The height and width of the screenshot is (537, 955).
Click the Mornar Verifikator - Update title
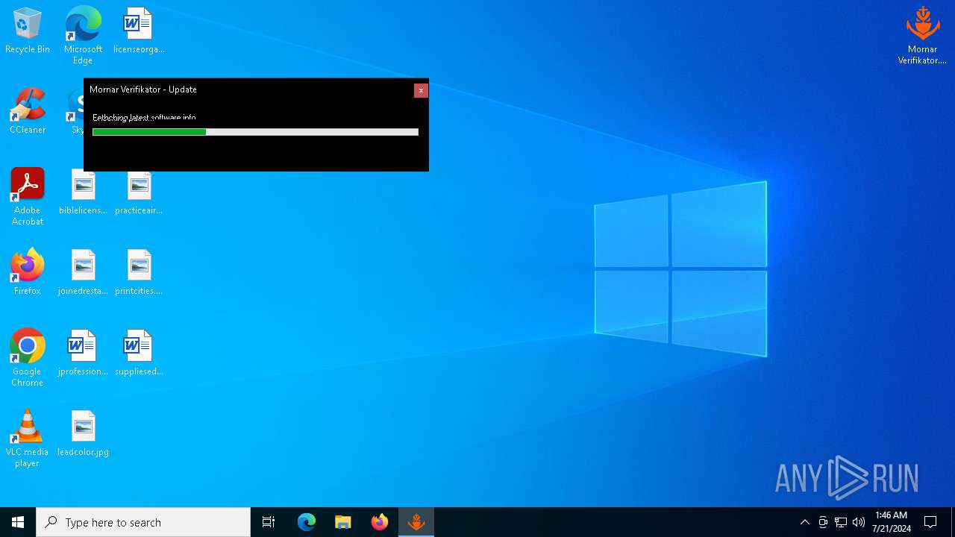(x=143, y=89)
